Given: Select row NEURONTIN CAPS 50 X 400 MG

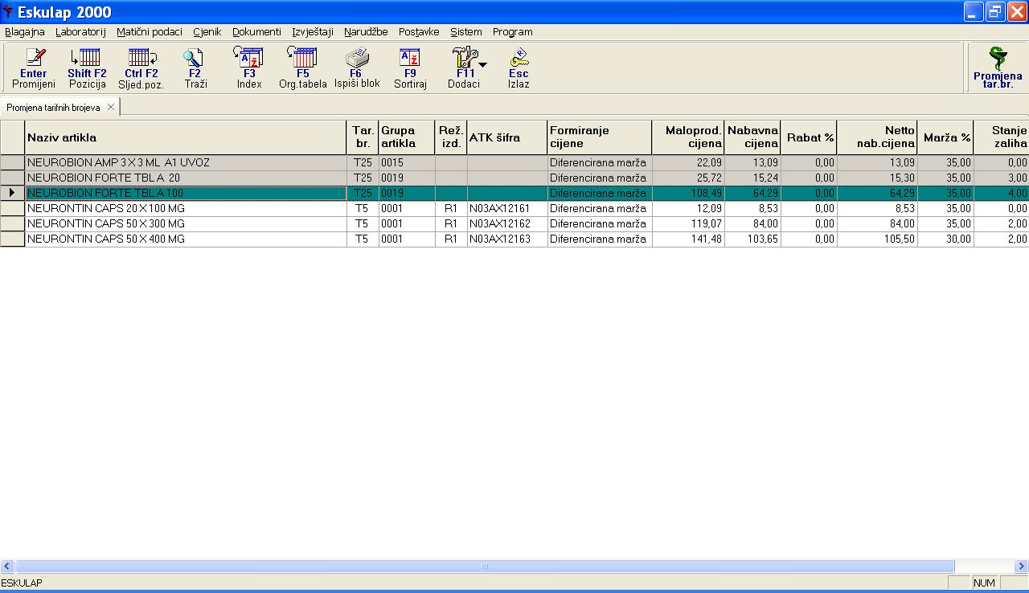Looking at the screenshot, I should tap(514, 239).
